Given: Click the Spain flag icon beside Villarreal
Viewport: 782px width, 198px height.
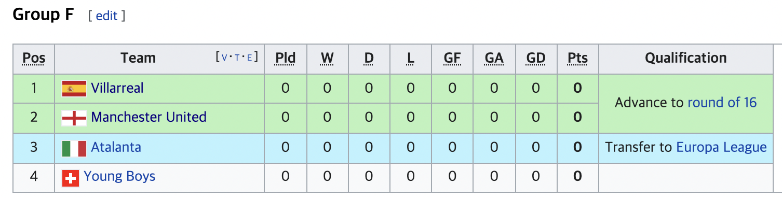Looking at the screenshot, I should coord(74,89).
